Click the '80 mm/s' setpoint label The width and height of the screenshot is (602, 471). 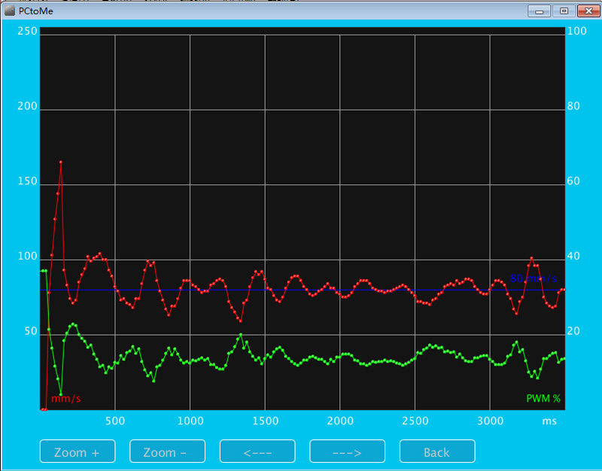tap(534, 278)
